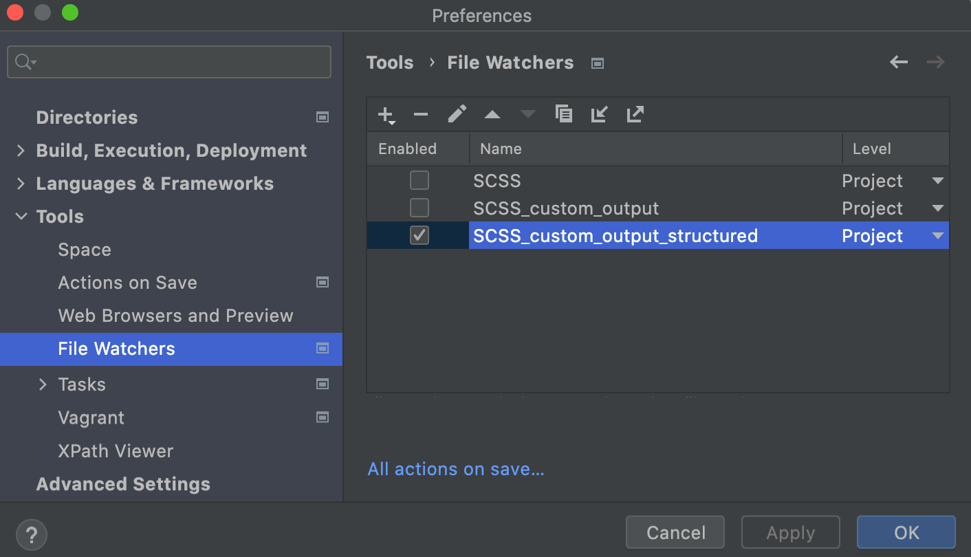Import file watchers
The width and height of the screenshot is (971, 557).
pyautogui.click(x=599, y=114)
